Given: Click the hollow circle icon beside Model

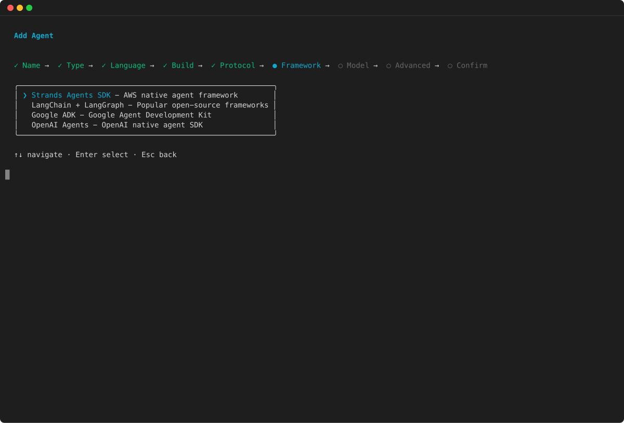Looking at the screenshot, I should click(341, 65).
